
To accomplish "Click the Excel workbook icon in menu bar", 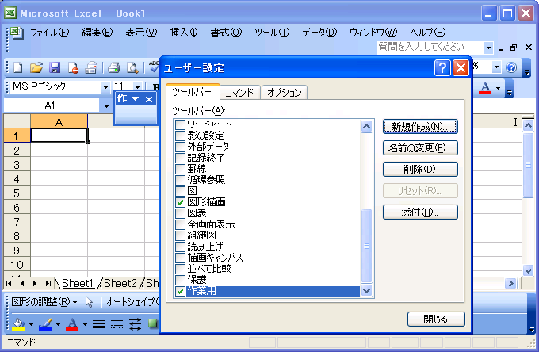I will pos(16,33).
